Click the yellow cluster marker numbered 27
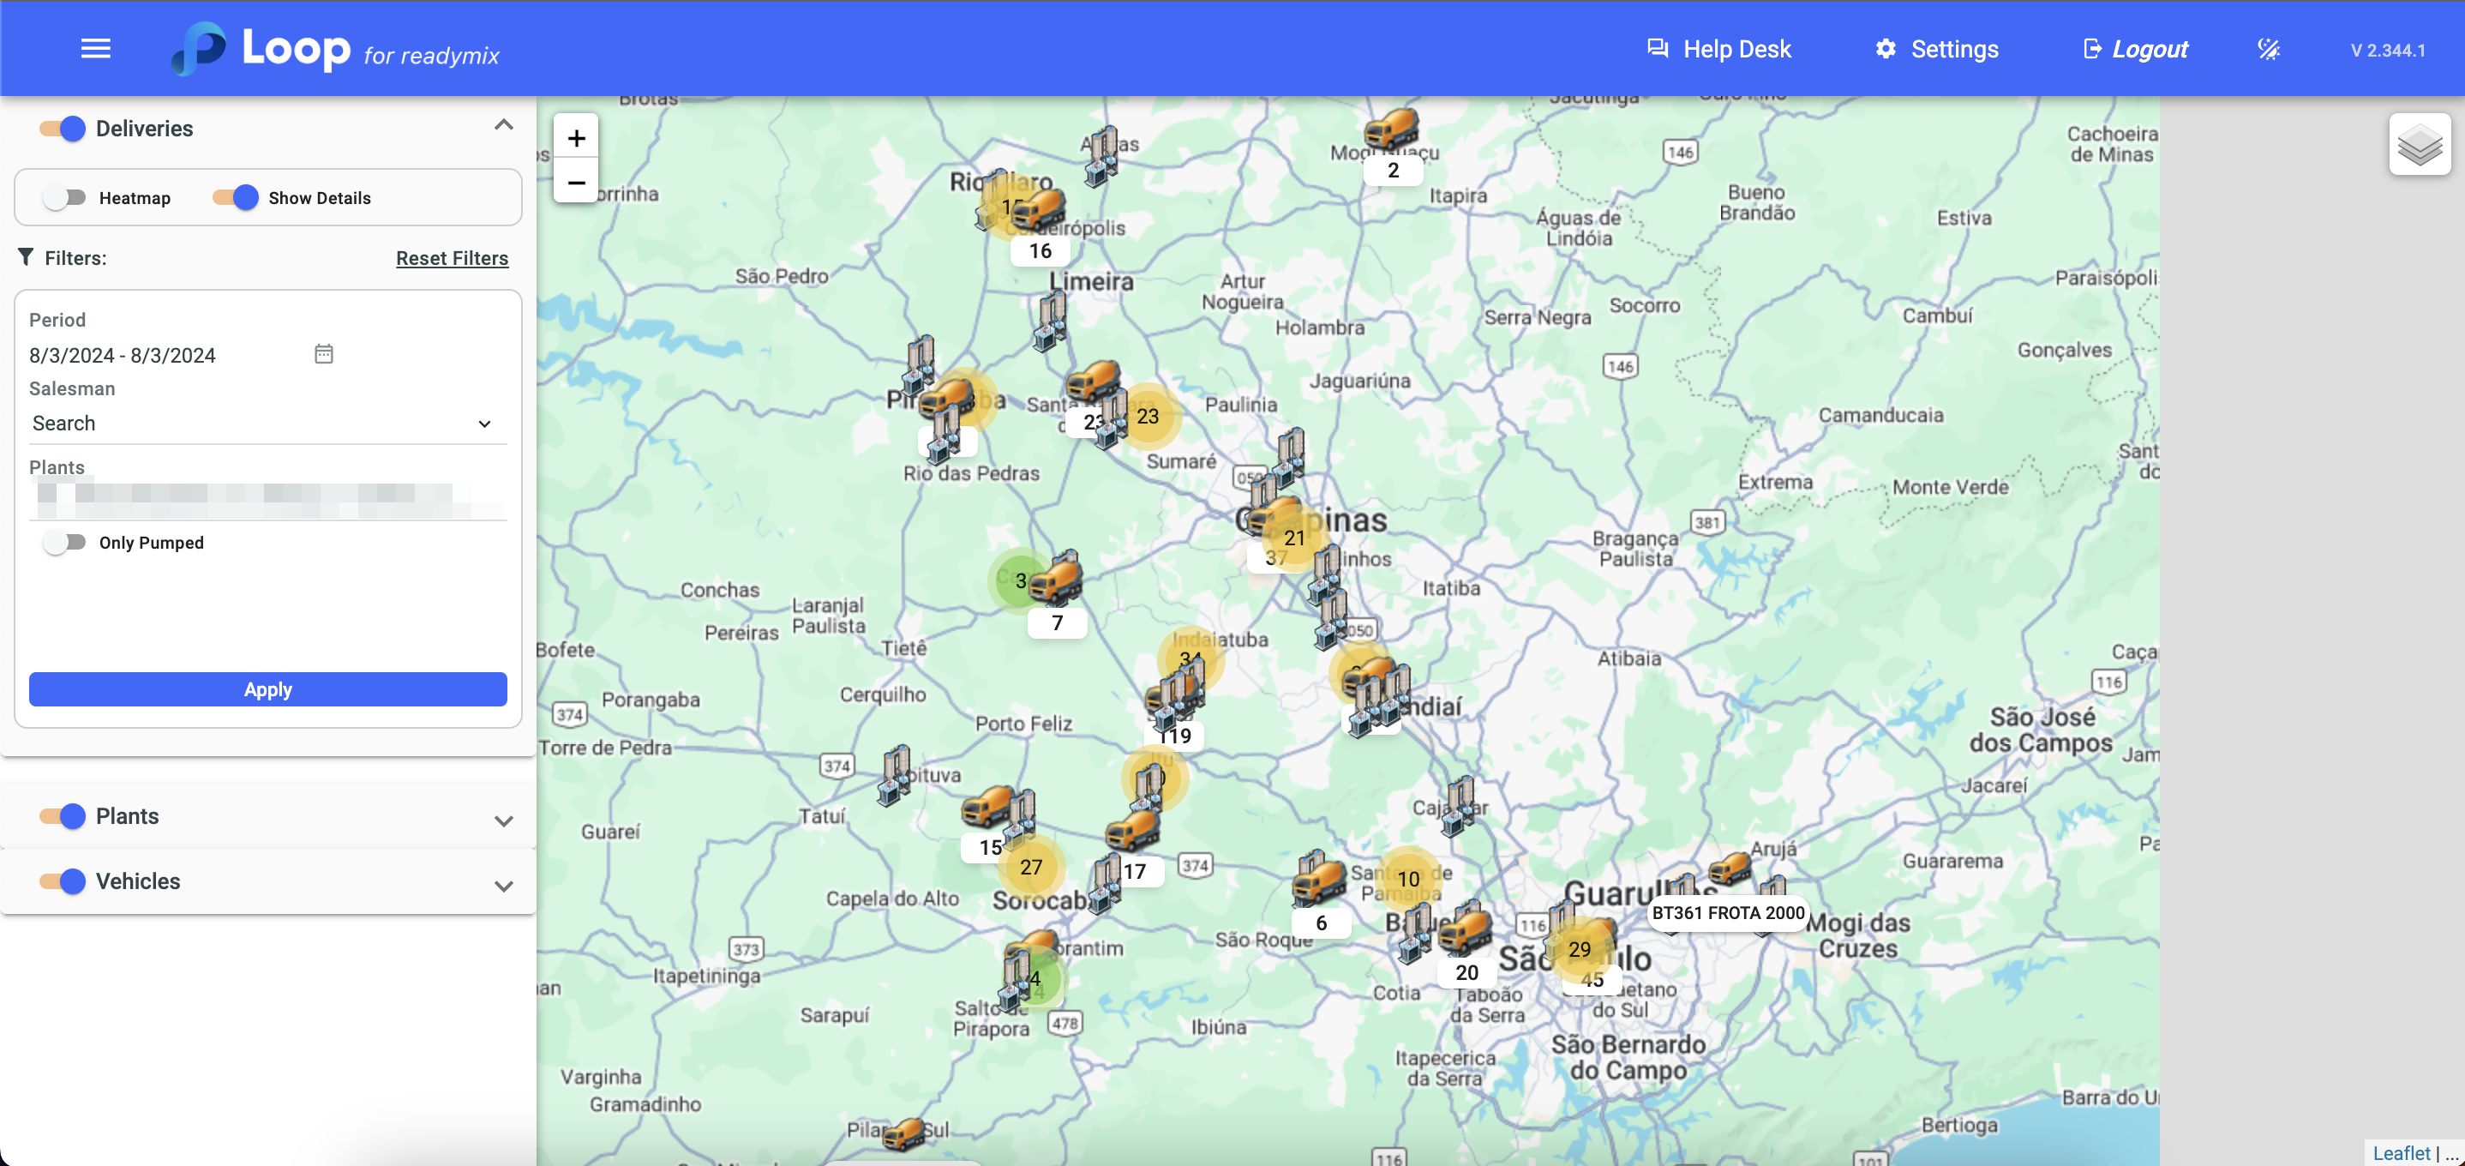The width and height of the screenshot is (2465, 1166). (x=1030, y=868)
